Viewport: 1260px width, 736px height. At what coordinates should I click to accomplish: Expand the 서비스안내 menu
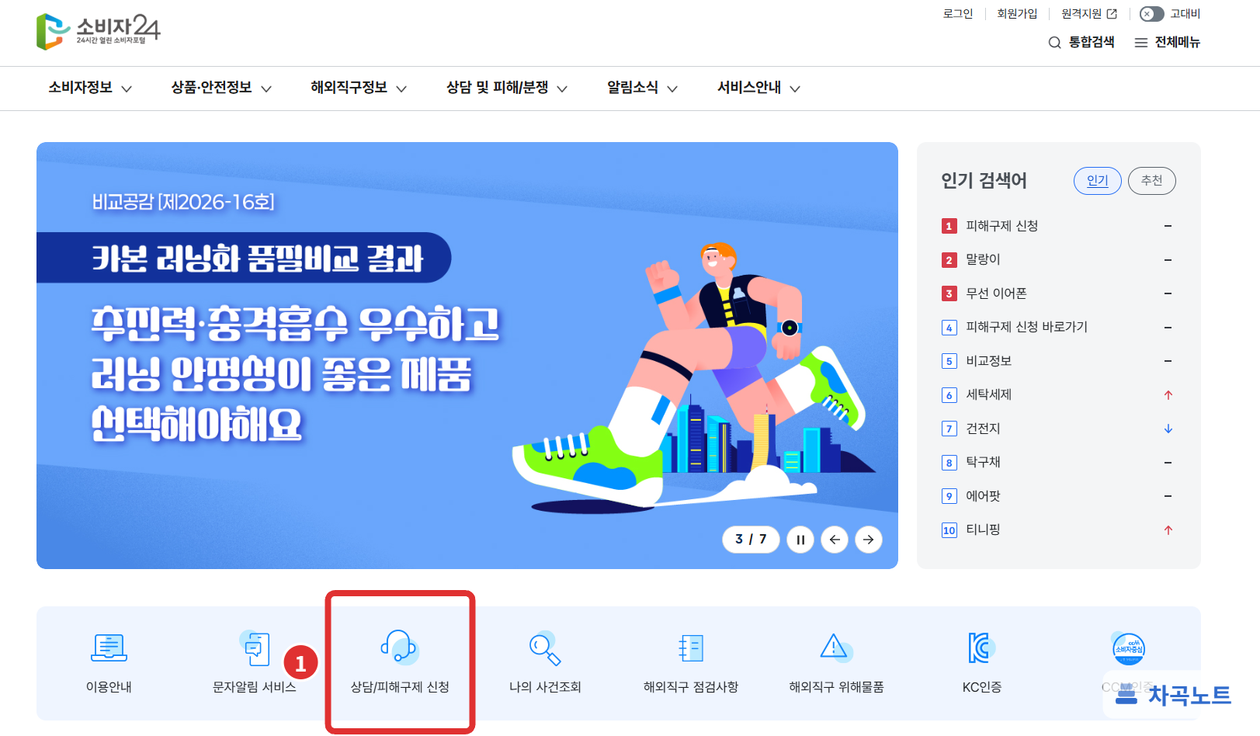tap(758, 88)
